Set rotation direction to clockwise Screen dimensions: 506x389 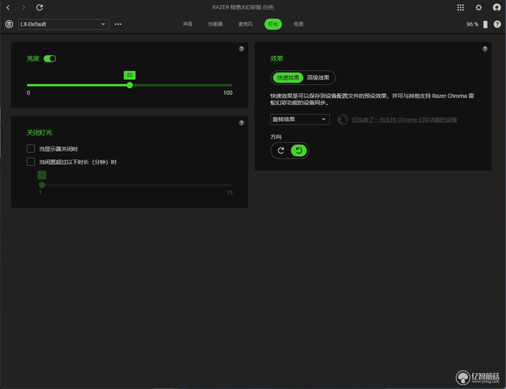[x=281, y=151]
